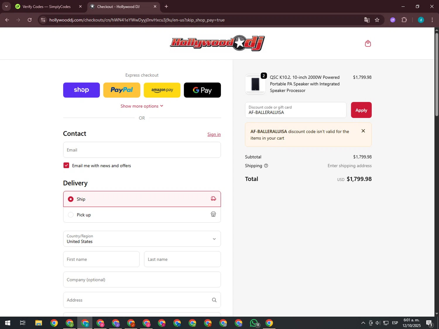Open the browser extensions puzzle icon

click(x=404, y=20)
